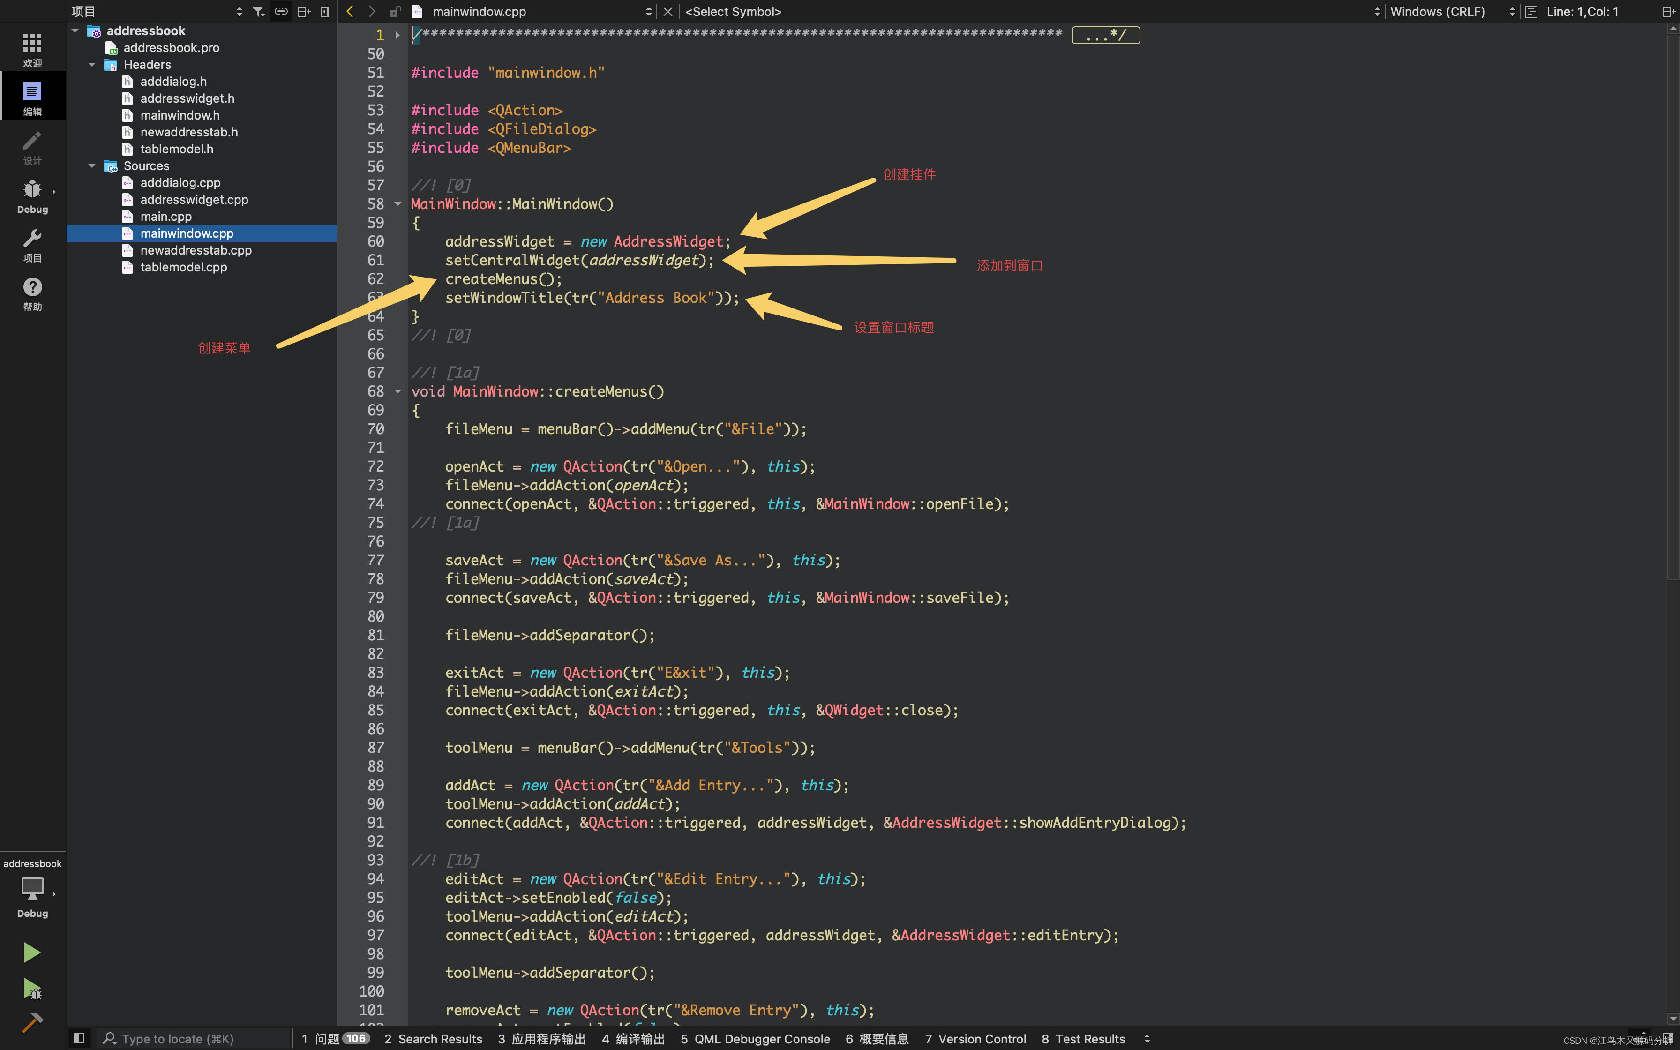The width and height of the screenshot is (1680, 1050).
Task: Open Help mode question icon
Action: [x=32, y=293]
